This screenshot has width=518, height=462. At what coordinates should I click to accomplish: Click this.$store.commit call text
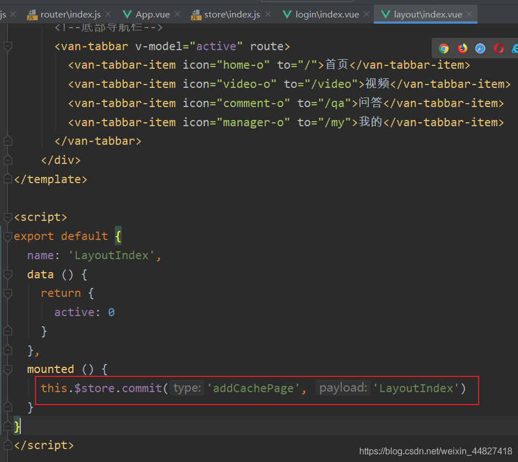tap(101, 388)
